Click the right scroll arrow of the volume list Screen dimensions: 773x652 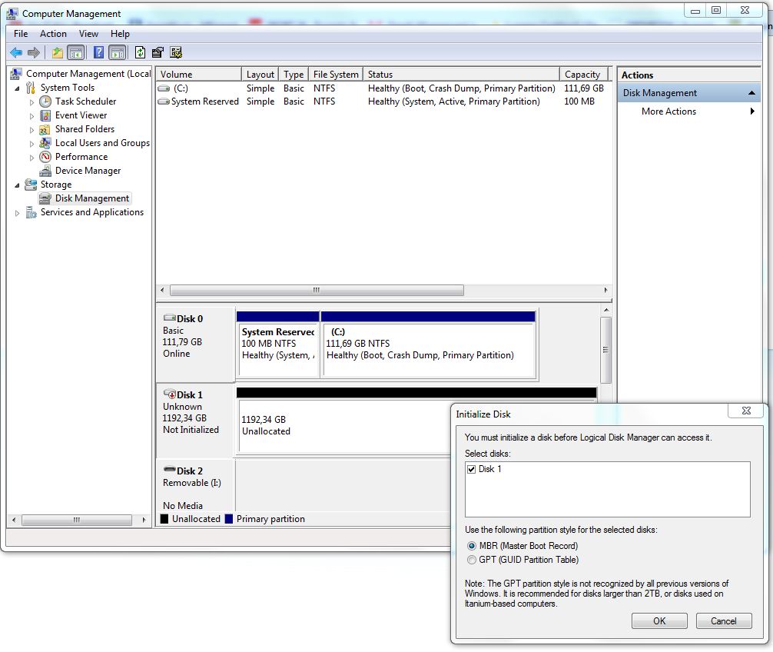(x=606, y=290)
